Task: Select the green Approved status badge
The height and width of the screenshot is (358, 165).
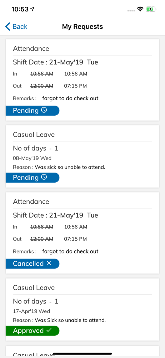Action: pyautogui.click(x=32, y=330)
